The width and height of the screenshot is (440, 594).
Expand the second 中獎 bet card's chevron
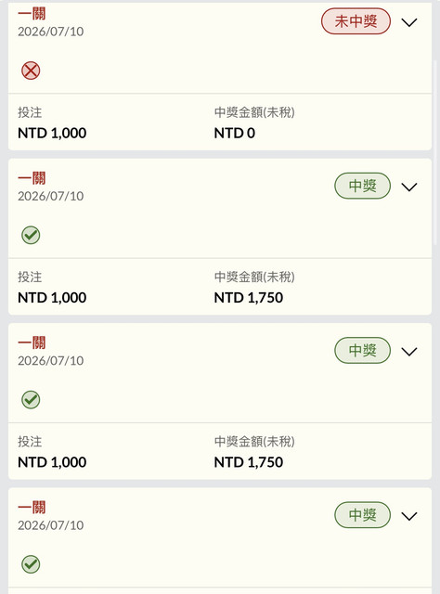coord(409,351)
